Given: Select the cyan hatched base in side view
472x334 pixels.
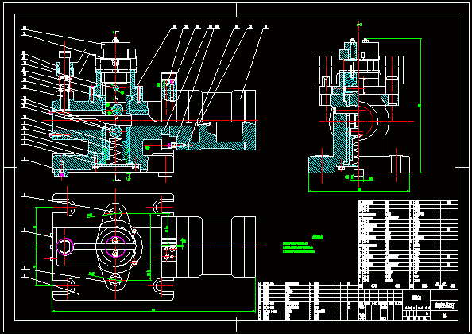Looking at the screenshot, I should click(323, 165).
